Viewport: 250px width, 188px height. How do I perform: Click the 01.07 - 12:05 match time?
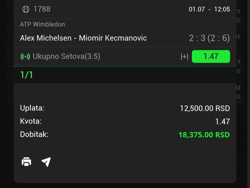click(209, 9)
